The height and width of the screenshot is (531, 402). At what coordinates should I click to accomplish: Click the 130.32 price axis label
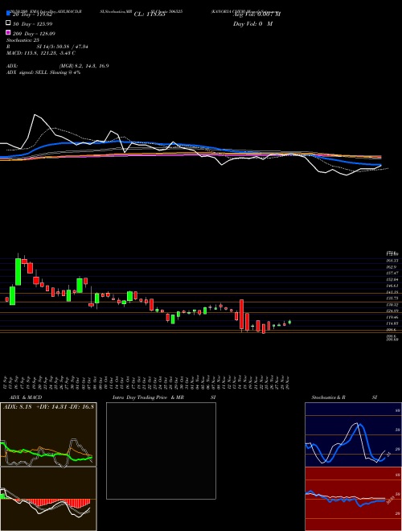(393, 305)
